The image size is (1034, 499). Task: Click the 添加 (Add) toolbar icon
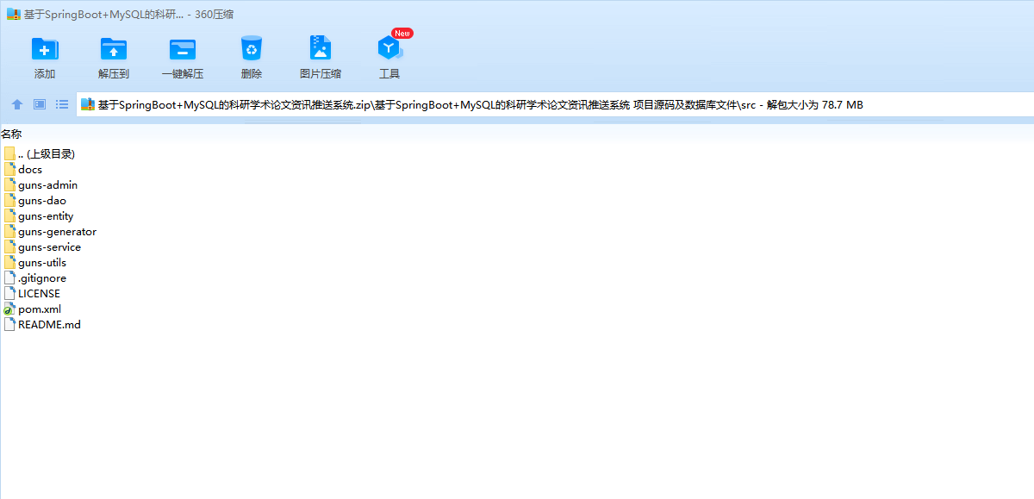pyautogui.click(x=45, y=49)
